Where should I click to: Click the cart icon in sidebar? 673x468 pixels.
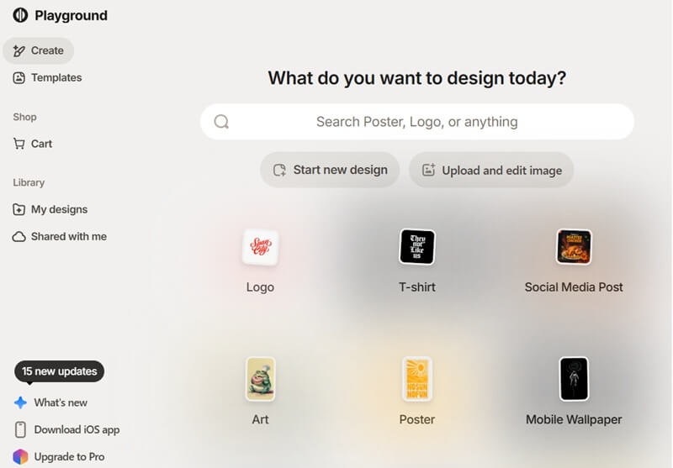pos(19,144)
